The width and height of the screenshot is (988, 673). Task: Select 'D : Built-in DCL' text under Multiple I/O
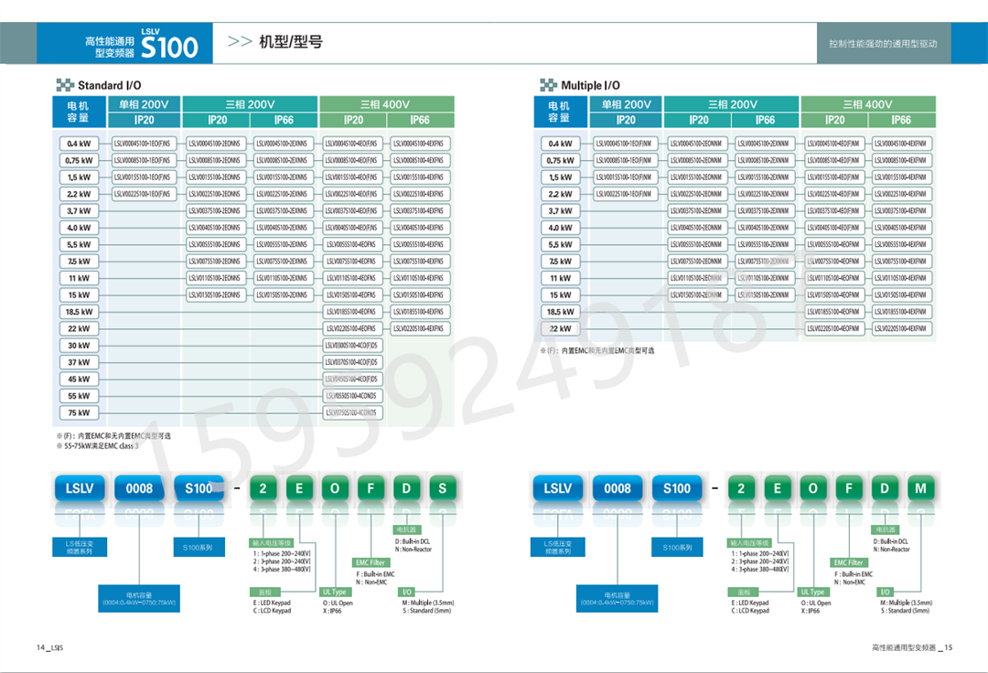coord(892,541)
